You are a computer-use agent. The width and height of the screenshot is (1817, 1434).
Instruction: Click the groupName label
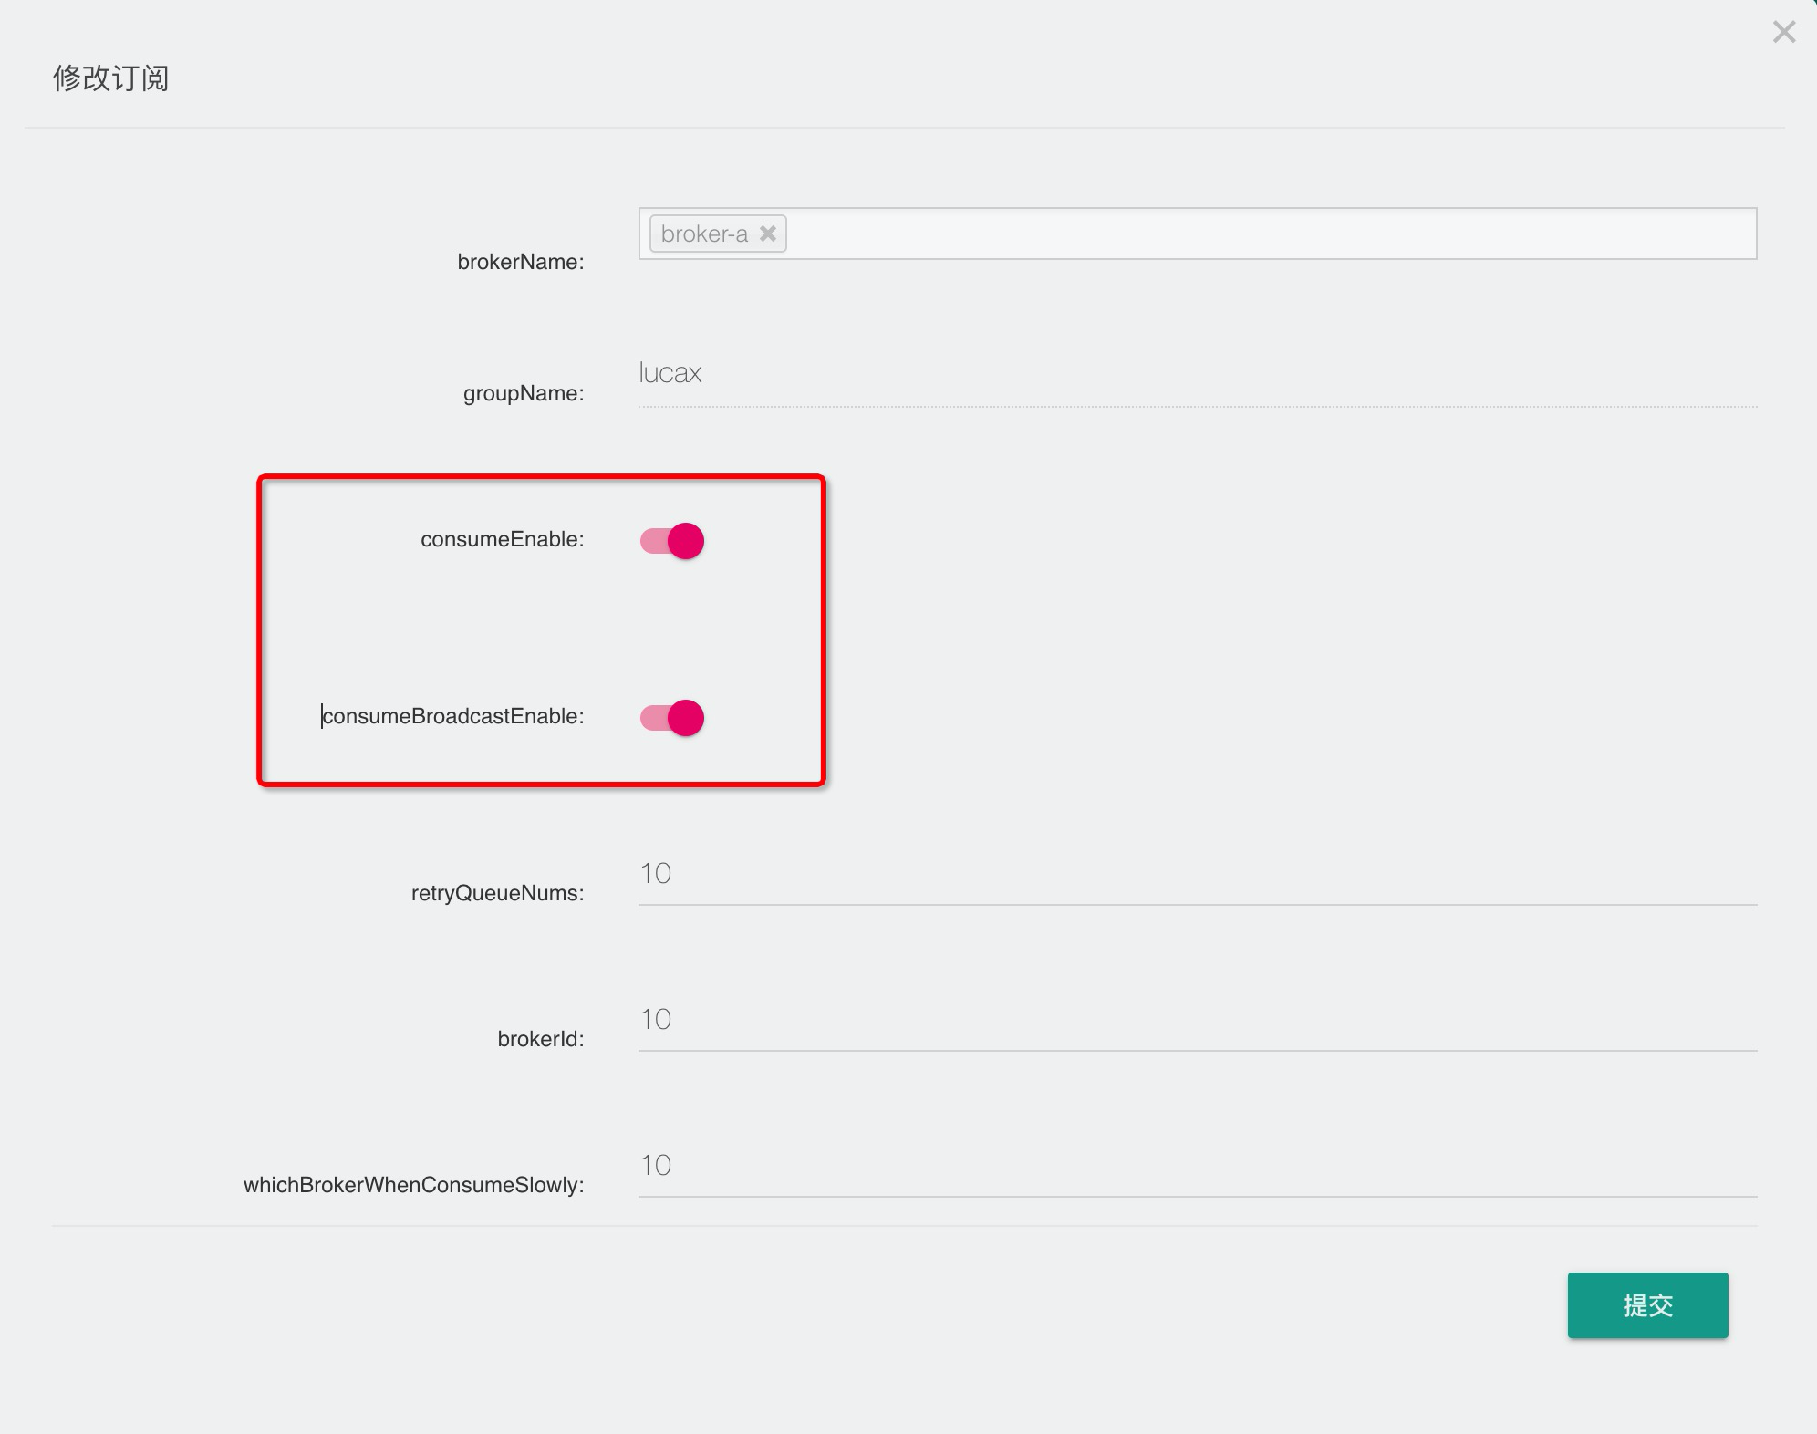[523, 393]
